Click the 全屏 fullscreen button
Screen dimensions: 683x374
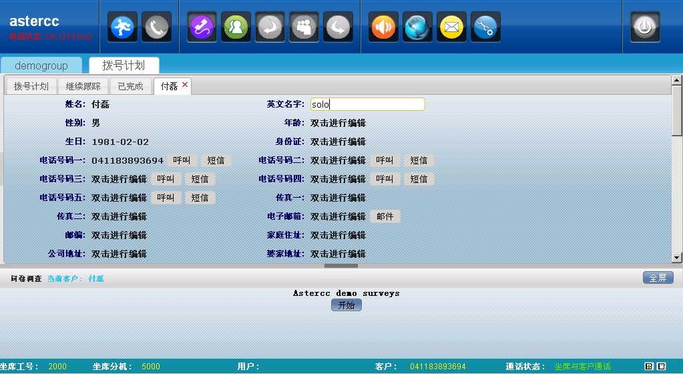click(x=658, y=278)
